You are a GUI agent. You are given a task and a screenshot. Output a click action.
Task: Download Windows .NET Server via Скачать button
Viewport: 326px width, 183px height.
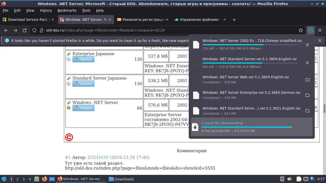(x=83, y=108)
